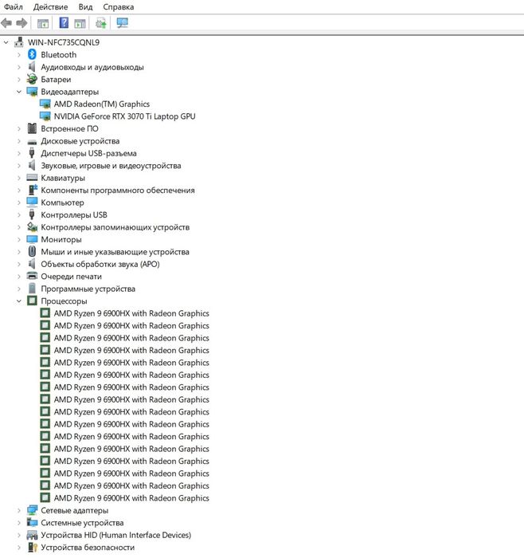The width and height of the screenshot is (524, 558).
Task: Select the Очереди печати label
Action: [71, 276]
